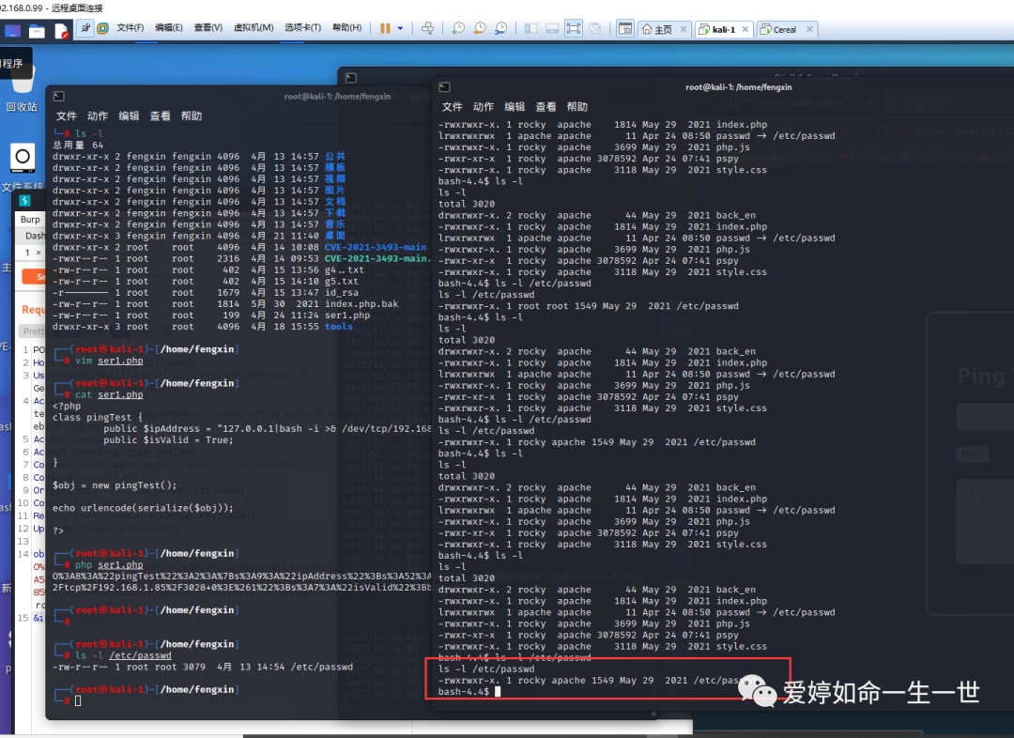
Task: Click the 'class pingTest {' code line
Action: coord(97,417)
